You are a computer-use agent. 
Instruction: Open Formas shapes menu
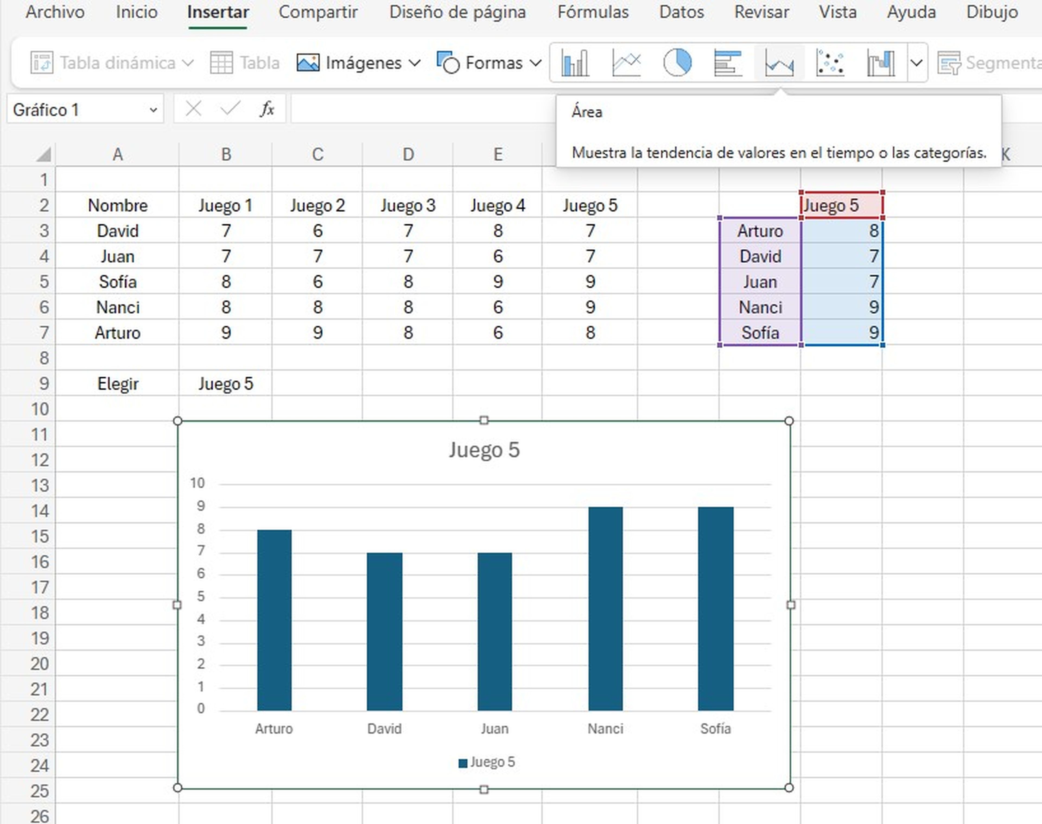(x=489, y=63)
